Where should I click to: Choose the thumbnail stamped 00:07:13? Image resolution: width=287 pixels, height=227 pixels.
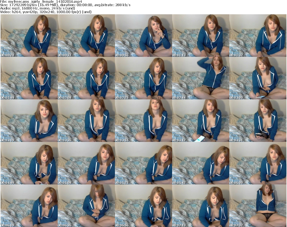click(201, 206)
